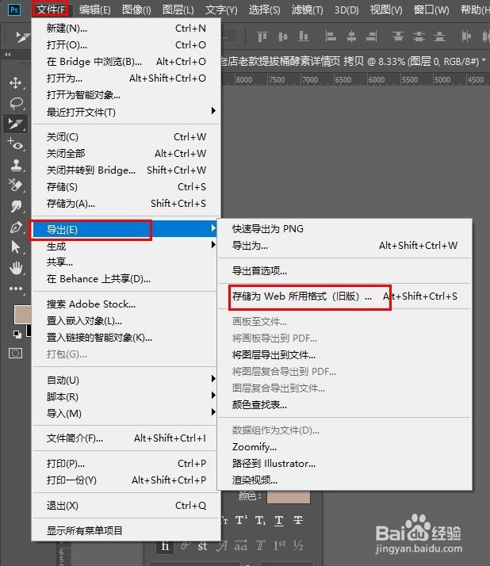Click the align right edges icon
Image resolution: width=490 pixels, height=566 pixels.
[372, 36]
